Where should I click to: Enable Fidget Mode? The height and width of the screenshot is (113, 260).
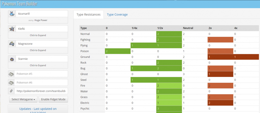pyautogui.click(x=53, y=99)
